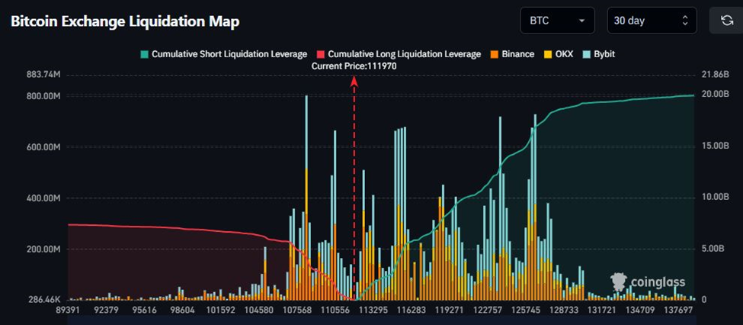Hide the Cumulative Long Liquidation Leverage label

click(404, 54)
